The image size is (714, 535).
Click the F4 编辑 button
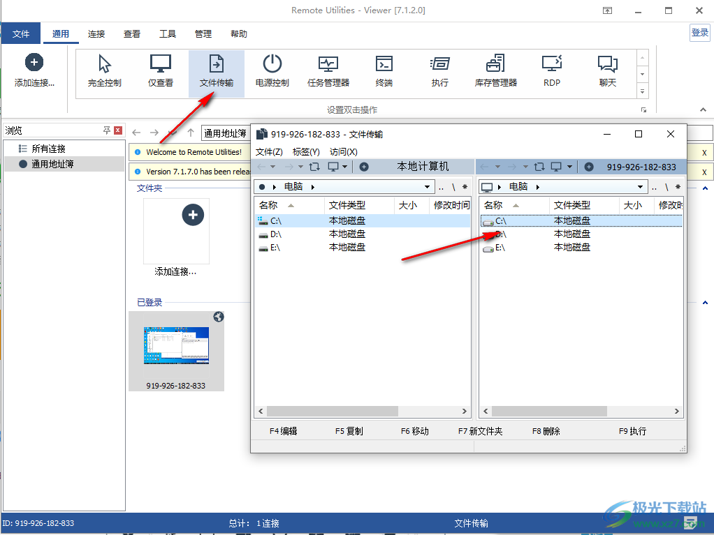tap(283, 431)
